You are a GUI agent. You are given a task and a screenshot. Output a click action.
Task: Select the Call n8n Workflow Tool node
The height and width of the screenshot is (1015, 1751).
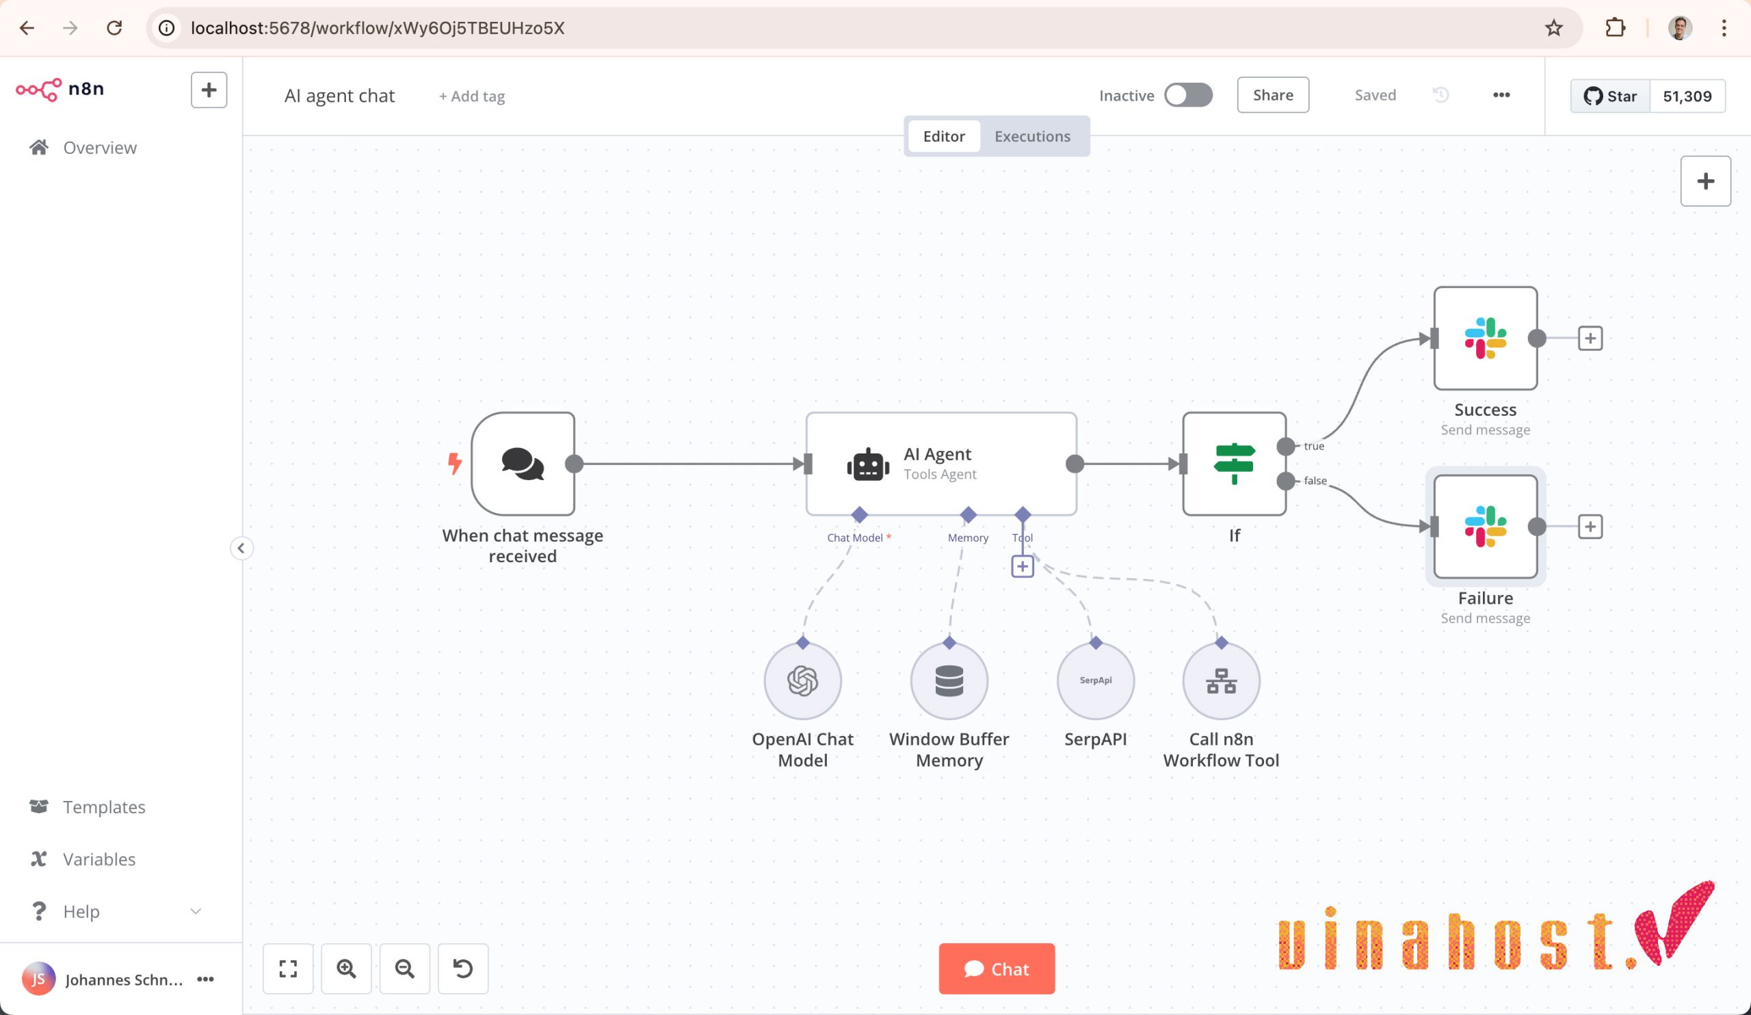coord(1222,681)
